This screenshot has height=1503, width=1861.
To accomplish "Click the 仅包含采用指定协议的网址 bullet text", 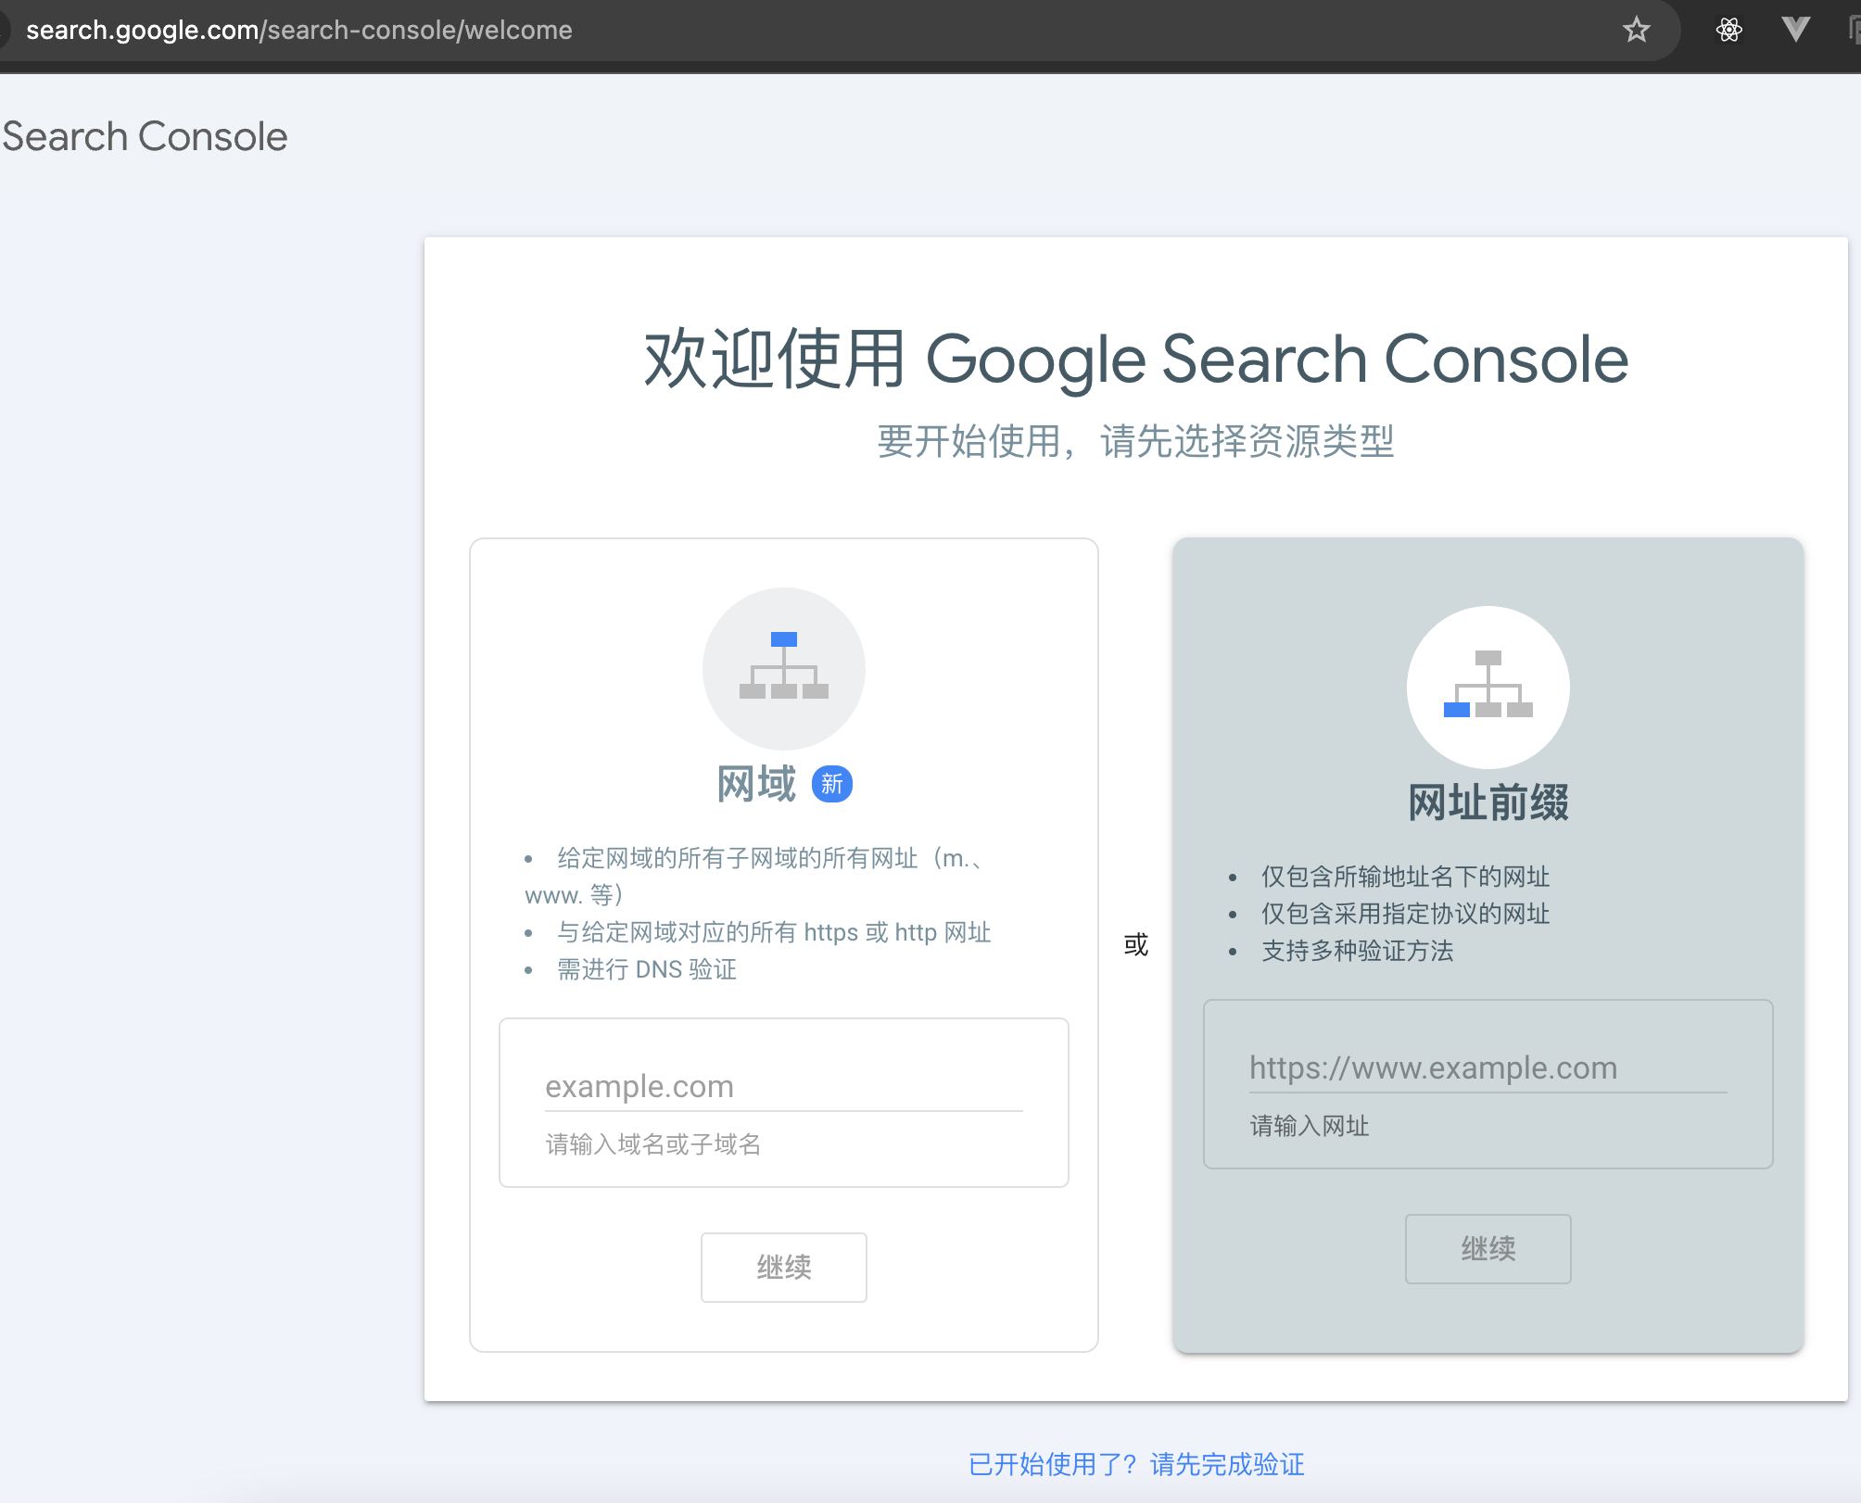I will [x=1405, y=914].
